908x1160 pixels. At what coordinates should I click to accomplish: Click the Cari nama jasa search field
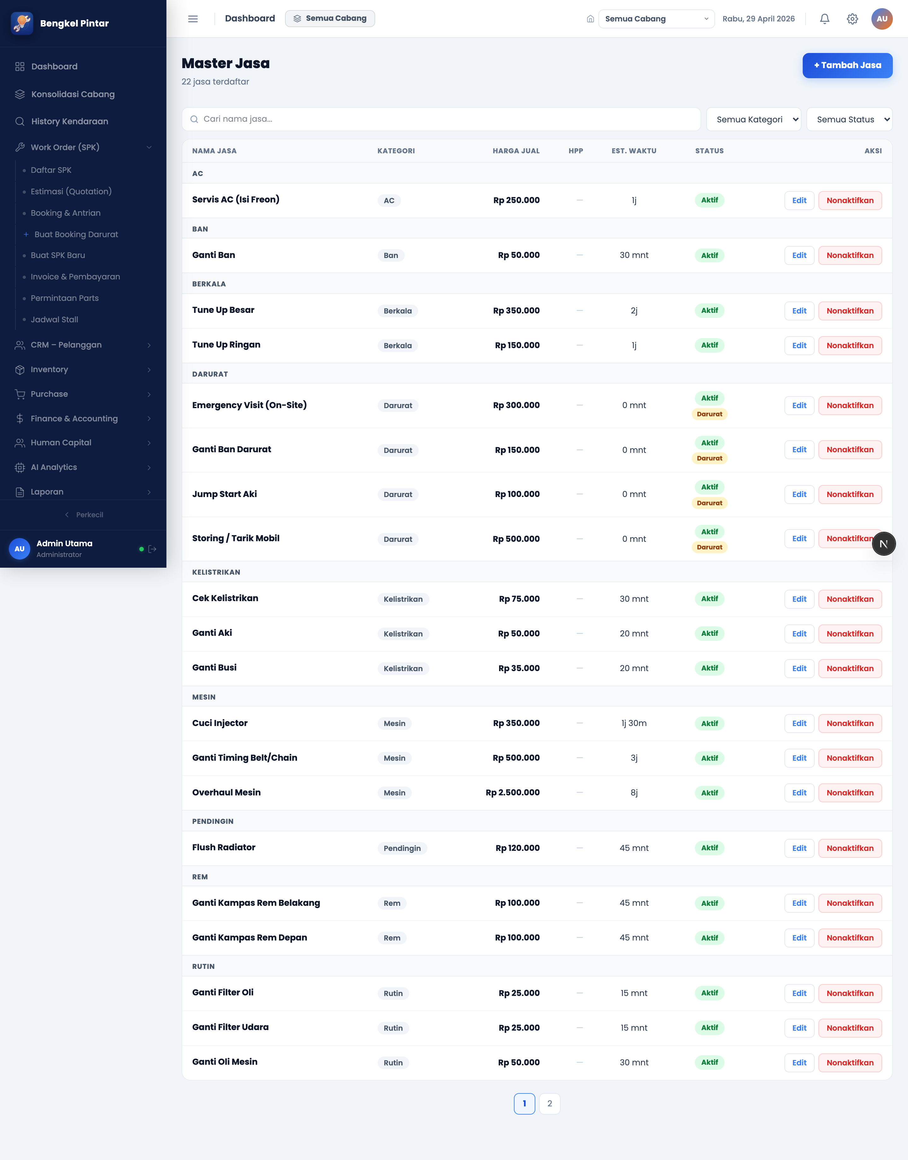click(441, 119)
